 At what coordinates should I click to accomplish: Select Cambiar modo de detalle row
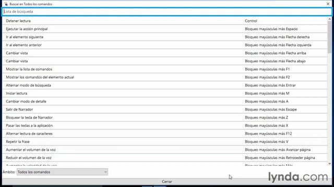tap(165, 101)
